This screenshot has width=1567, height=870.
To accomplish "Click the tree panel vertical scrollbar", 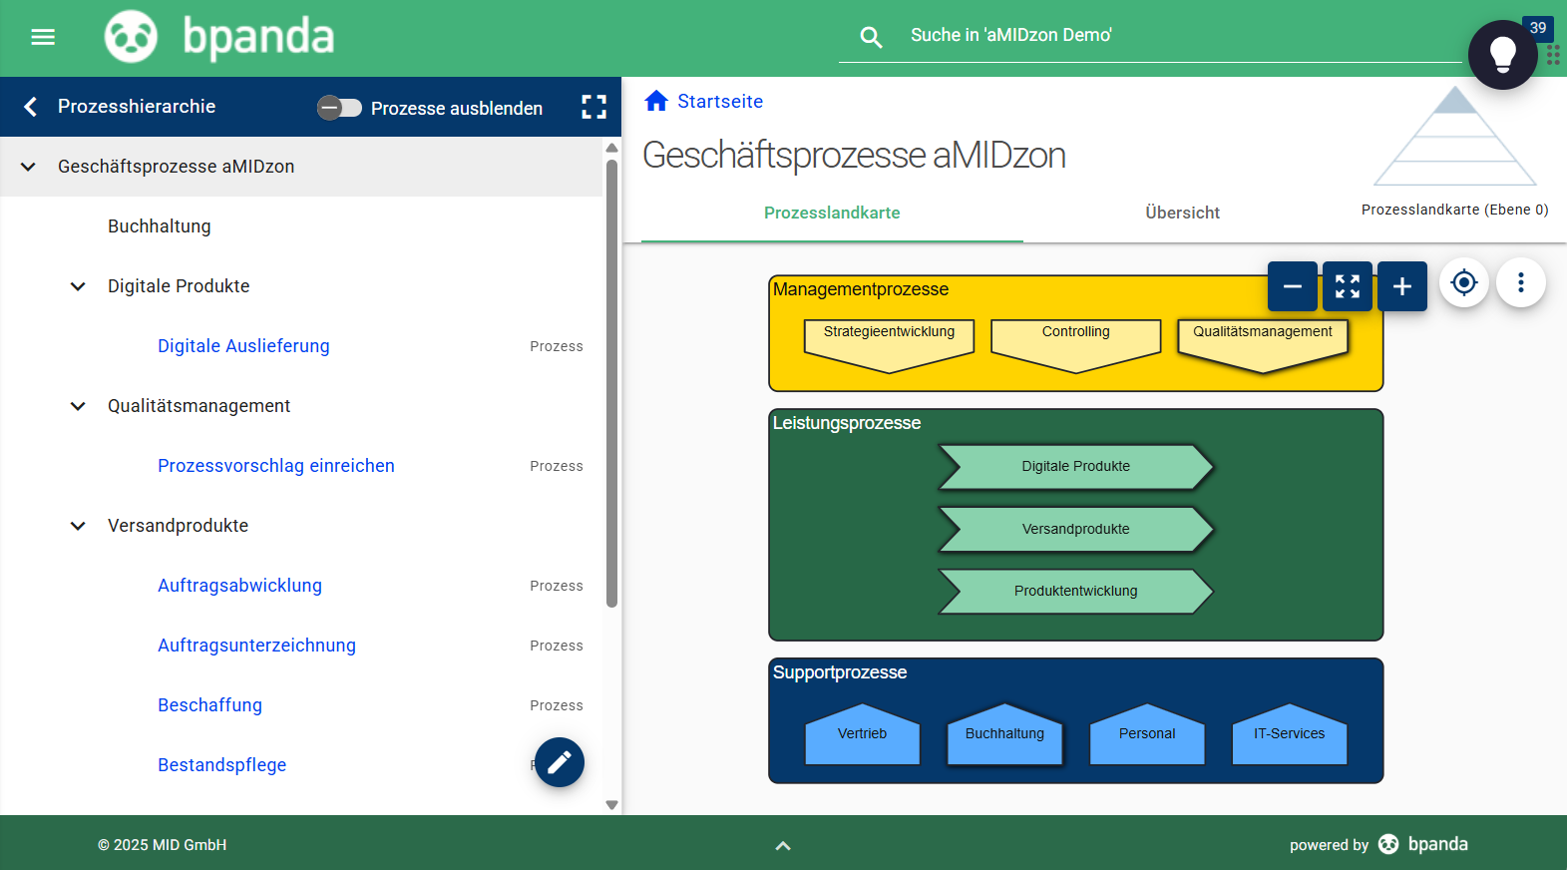I will 611,384.
